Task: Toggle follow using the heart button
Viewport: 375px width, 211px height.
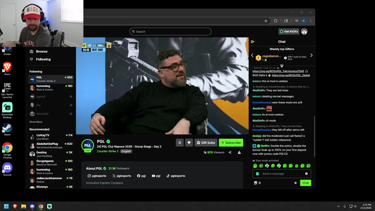Action: (189, 143)
